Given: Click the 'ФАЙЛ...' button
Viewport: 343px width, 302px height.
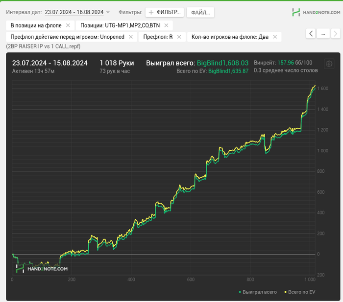Looking at the screenshot, I should click(200, 12).
